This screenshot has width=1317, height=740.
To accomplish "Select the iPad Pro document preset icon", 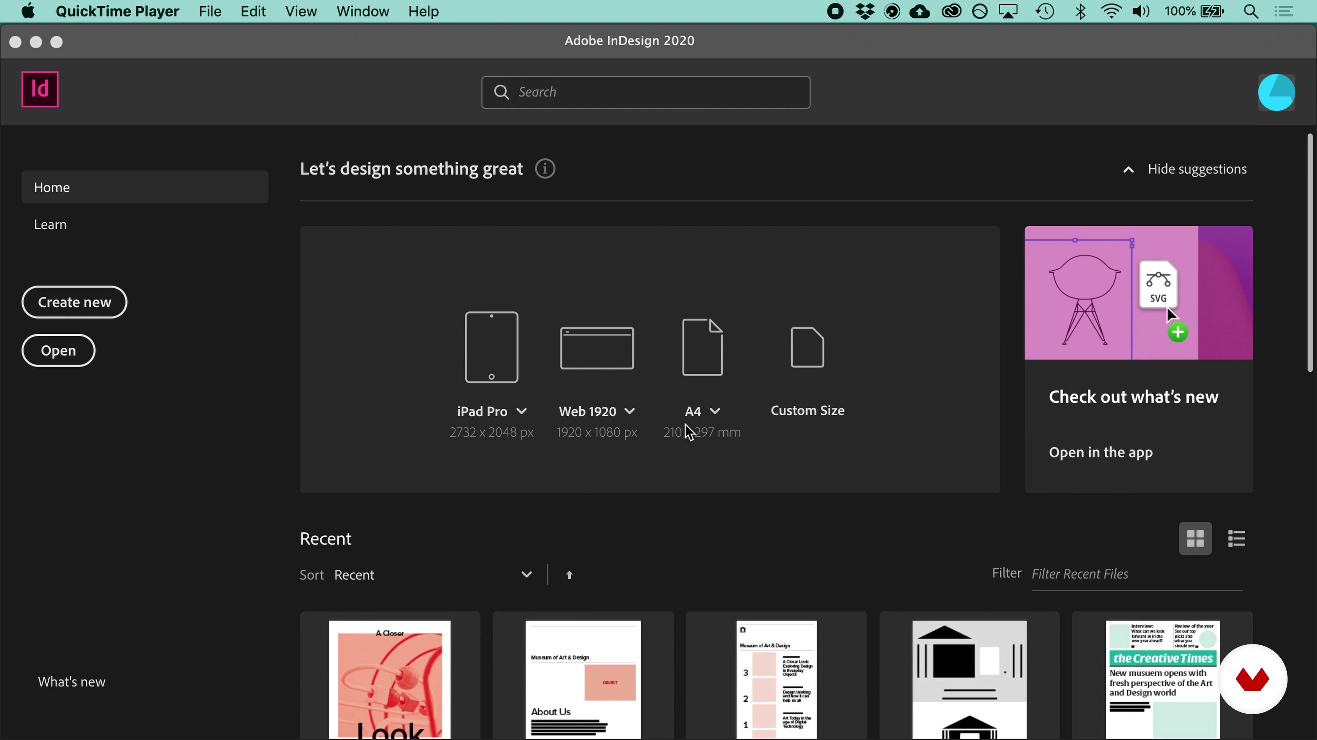I will pyautogui.click(x=491, y=347).
